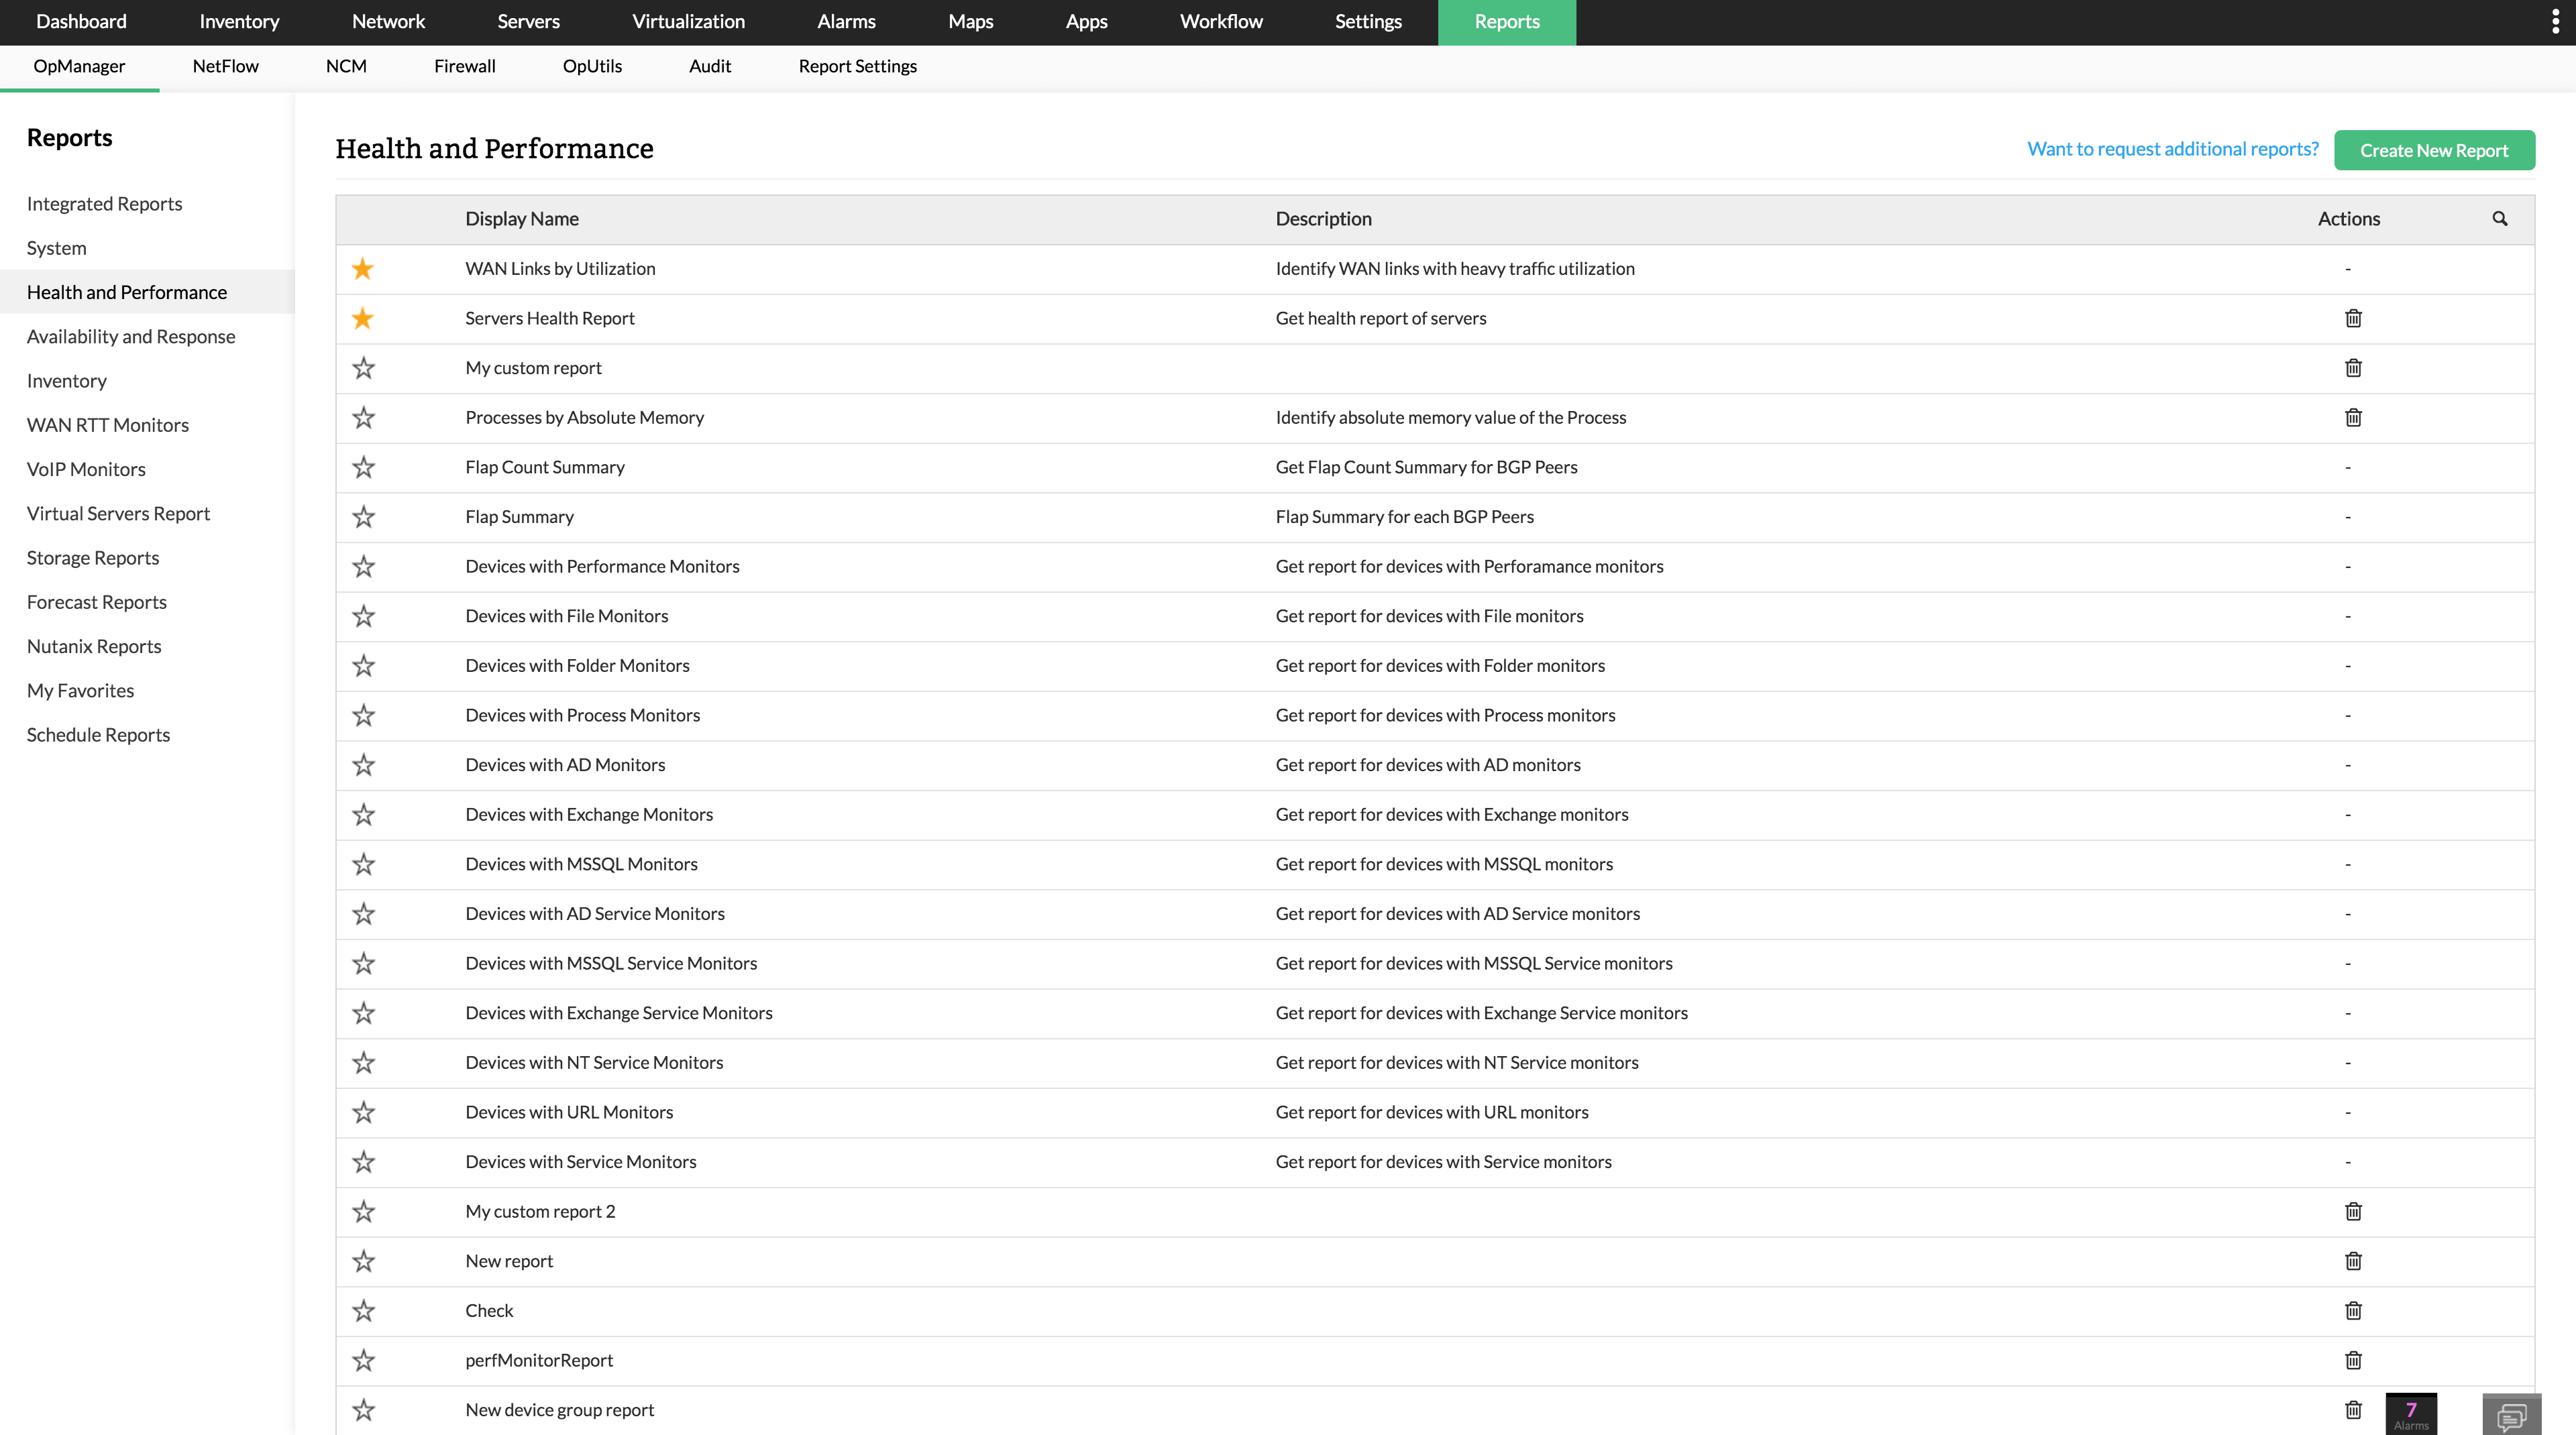Viewport: 2576px width, 1435px height.
Task: Open Storage Reports in the sidebar
Action: point(93,557)
